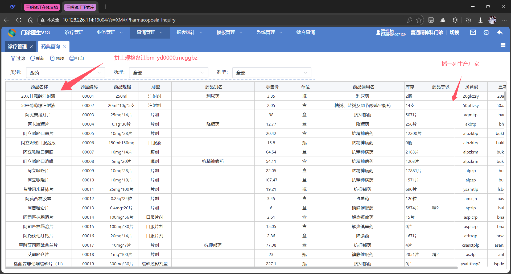Open browser extensions puzzle icon
Screen dimensions: 511x274
(455, 20)
